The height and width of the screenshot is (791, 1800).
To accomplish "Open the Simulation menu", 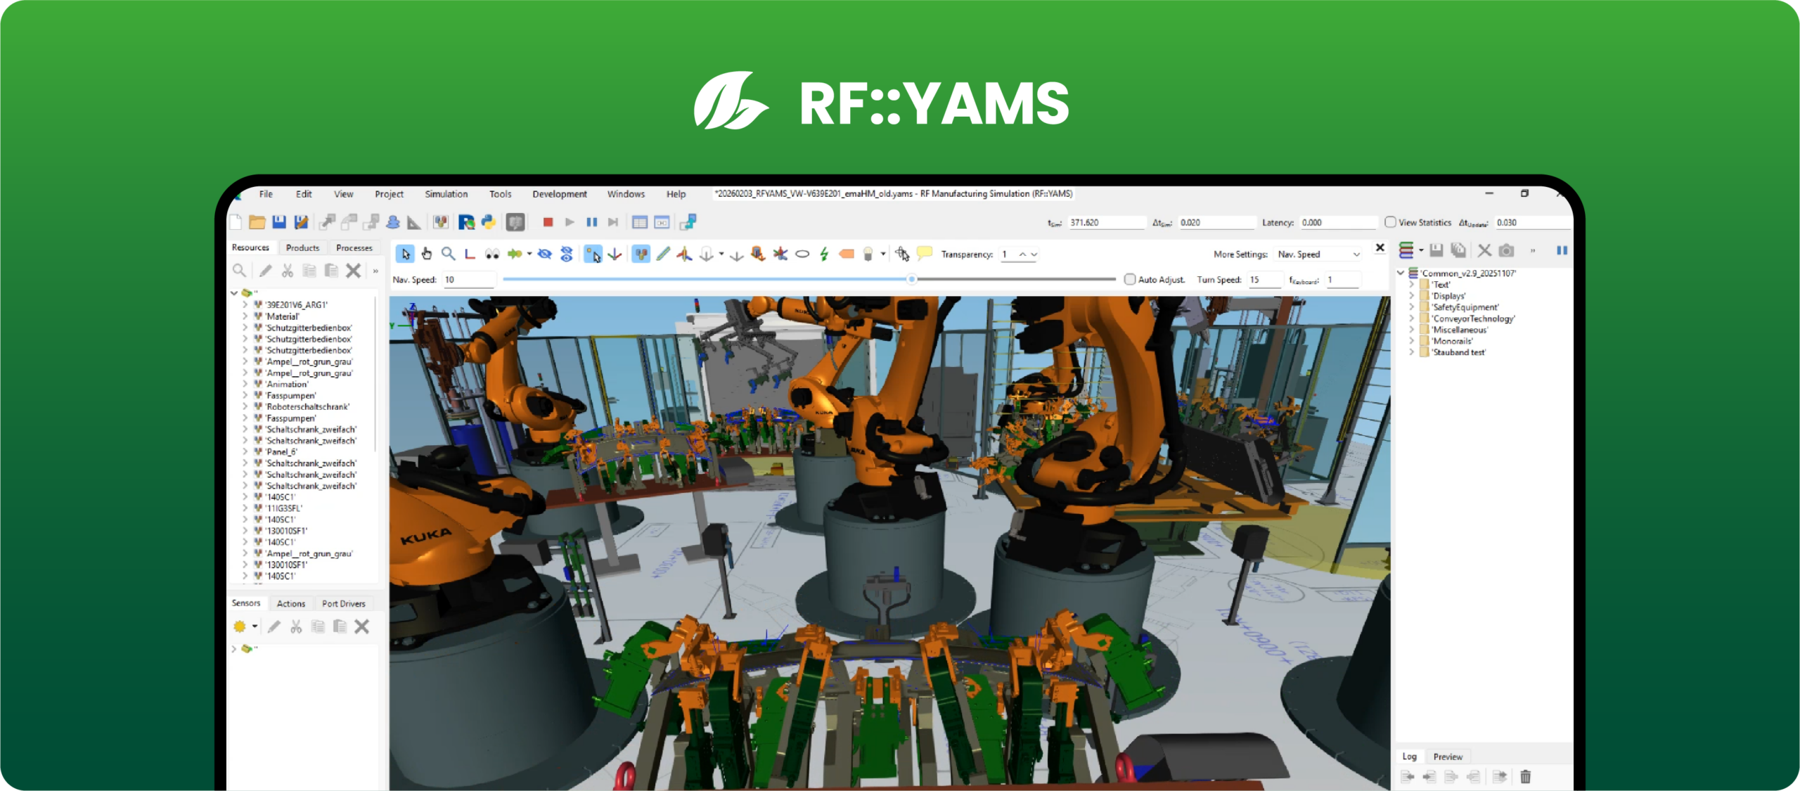I will coord(446,194).
